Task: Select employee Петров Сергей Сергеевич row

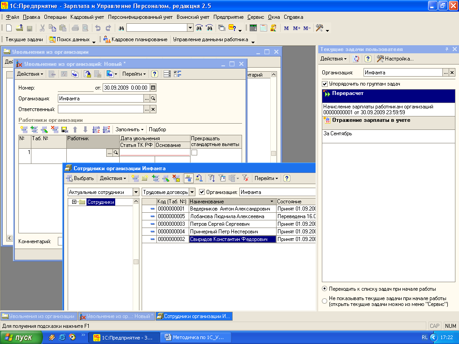Action: [229, 224]
